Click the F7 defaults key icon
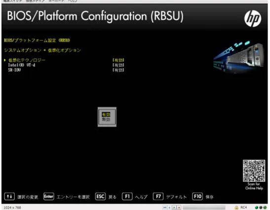The height and width of the screenshot is (210, 270). coord(158,196)
